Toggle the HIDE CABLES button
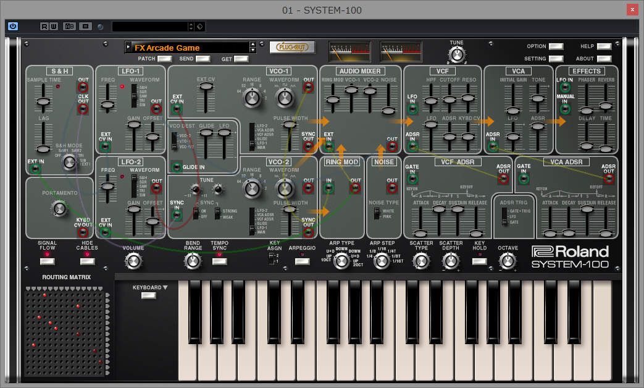The image size is (644, 388). click(87, 261)
